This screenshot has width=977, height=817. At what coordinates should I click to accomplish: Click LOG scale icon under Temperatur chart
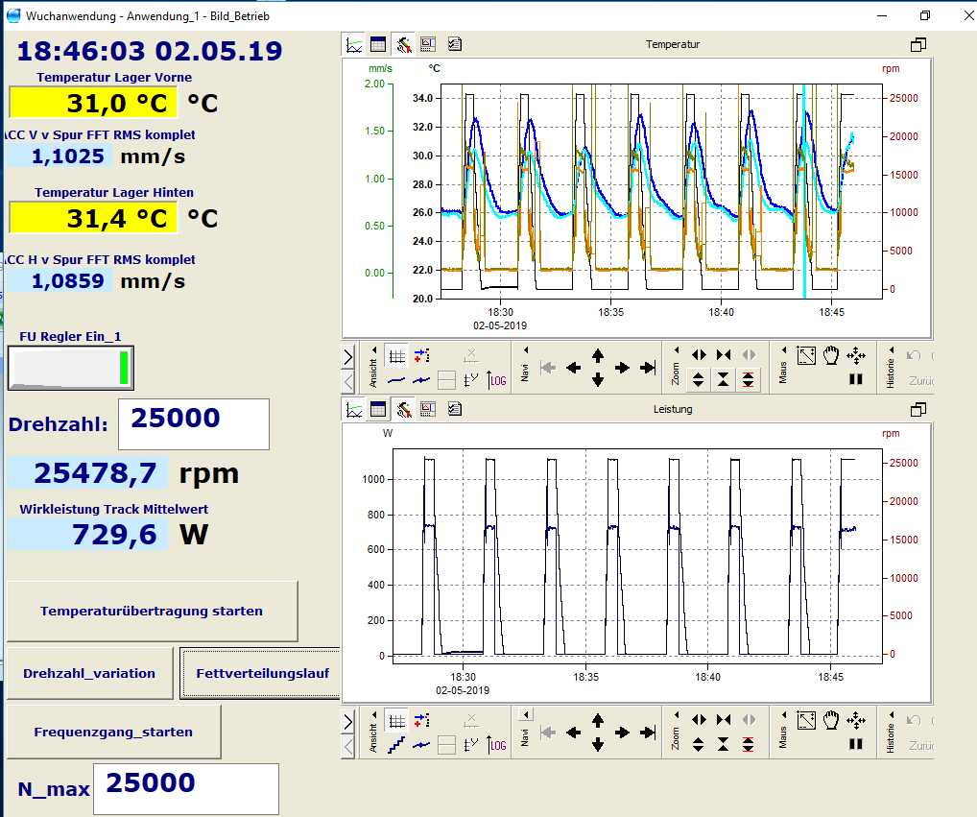497,379
